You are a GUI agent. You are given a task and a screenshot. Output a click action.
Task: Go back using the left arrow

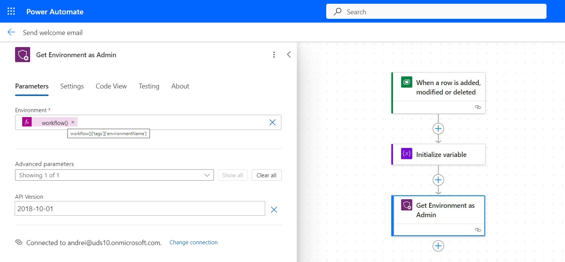[x=11, y=32]
